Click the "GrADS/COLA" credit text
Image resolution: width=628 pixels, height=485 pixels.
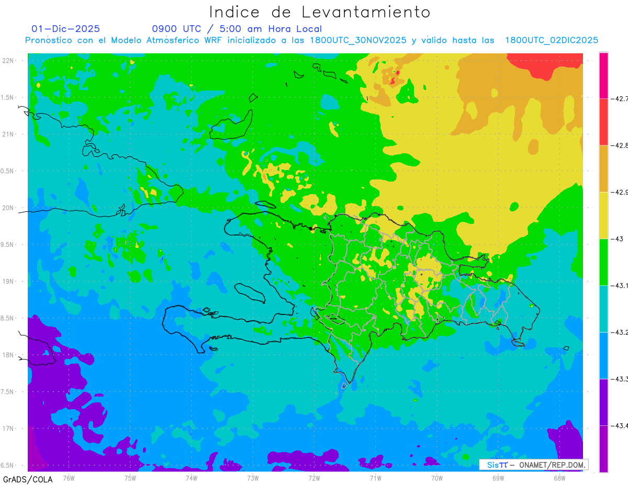click(x=28, y=479)
